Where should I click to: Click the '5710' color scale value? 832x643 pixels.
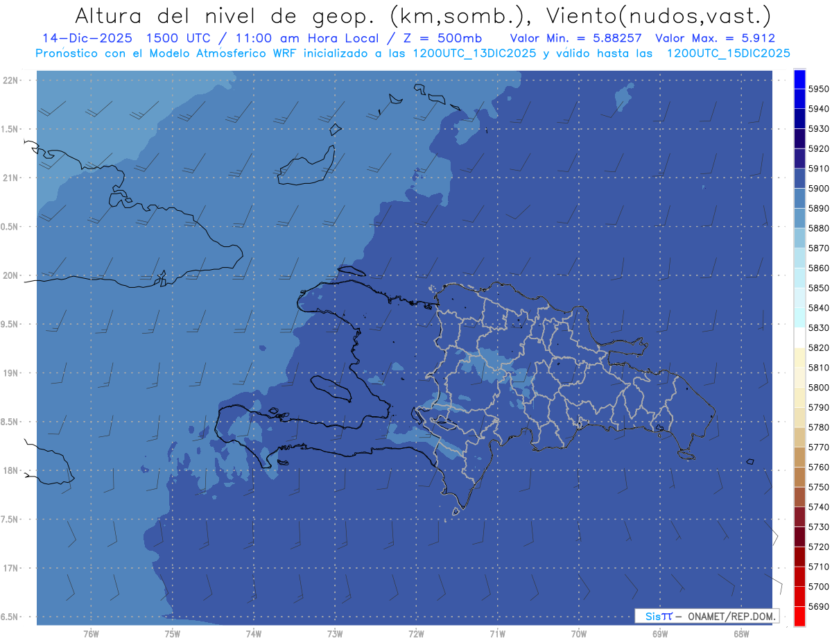click(x=819, y=567)
